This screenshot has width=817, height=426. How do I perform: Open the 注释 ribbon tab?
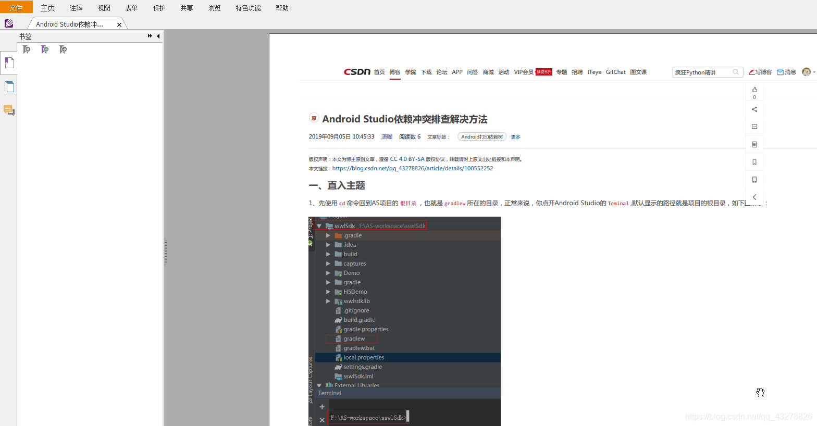pyautogui.click(x=77, y=8)
